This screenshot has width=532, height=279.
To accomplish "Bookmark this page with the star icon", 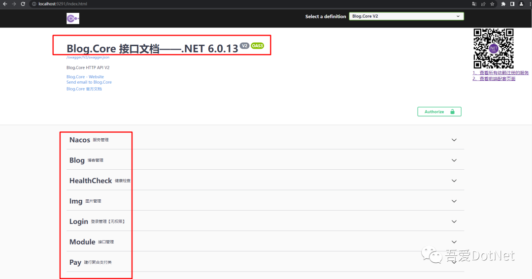I will click(492, 4).
